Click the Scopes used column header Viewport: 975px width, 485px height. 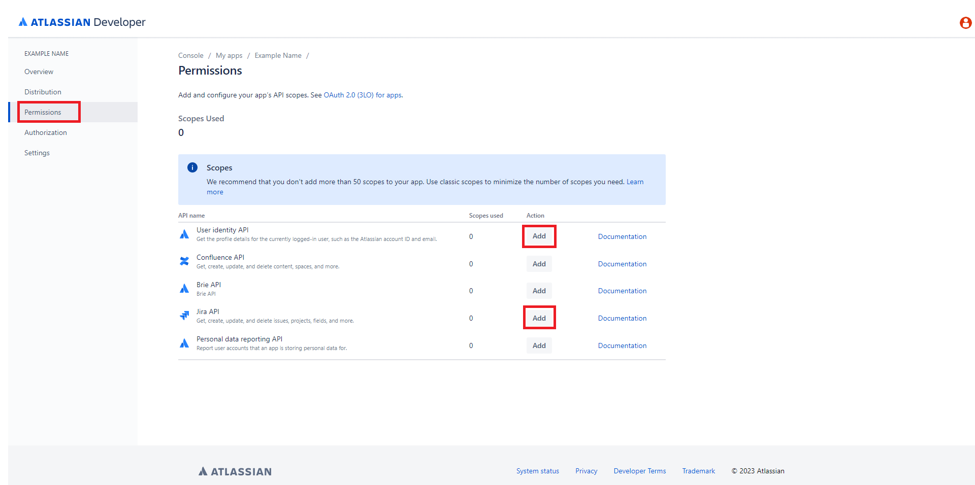pos(486,216)
